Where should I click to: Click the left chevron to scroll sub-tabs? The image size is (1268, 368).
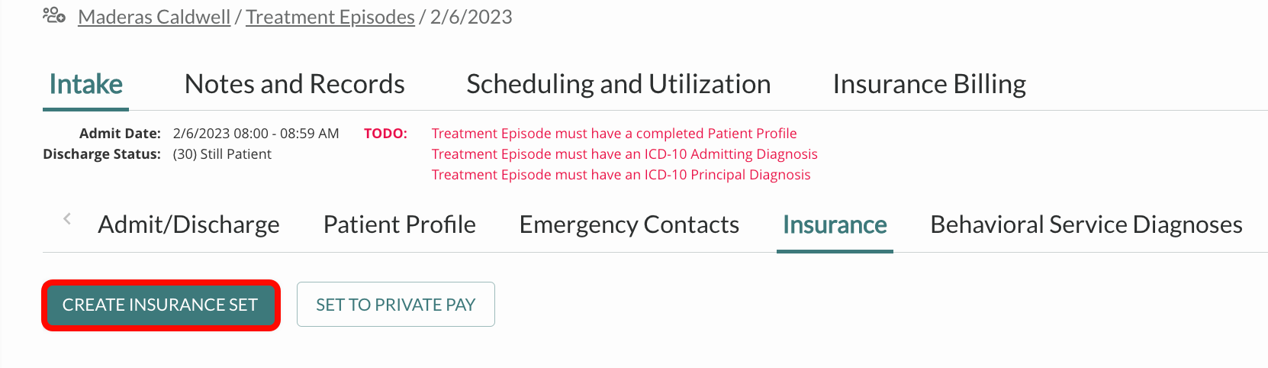point(67,219)
